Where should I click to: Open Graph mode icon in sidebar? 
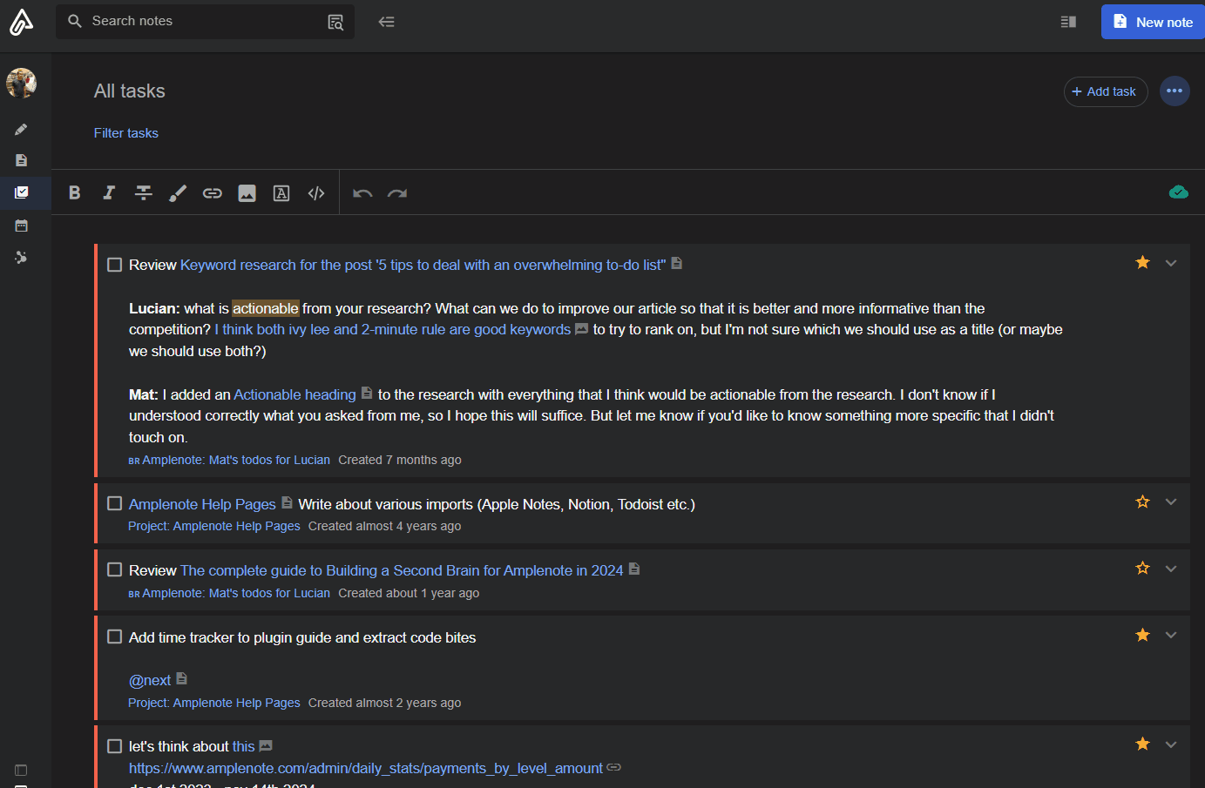21,258
